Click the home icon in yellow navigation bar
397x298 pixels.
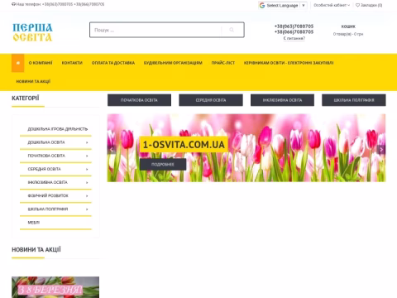[x=18, y=63]
